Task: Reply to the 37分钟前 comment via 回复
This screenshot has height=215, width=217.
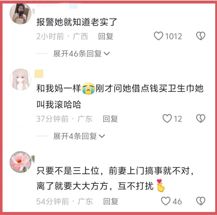Action: (110, 119)
